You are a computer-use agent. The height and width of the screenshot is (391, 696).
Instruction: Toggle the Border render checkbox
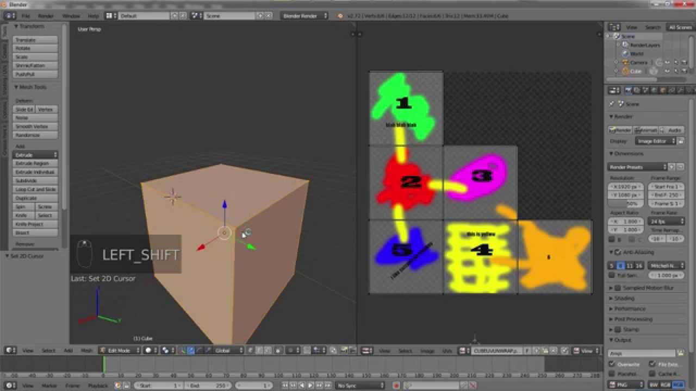pos(612,239)
